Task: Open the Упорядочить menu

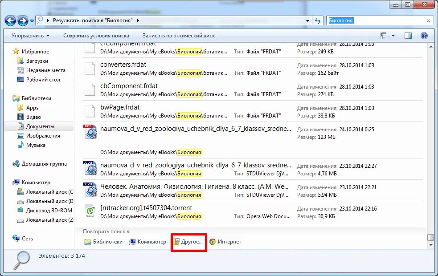Action: [x=30, y=36]
